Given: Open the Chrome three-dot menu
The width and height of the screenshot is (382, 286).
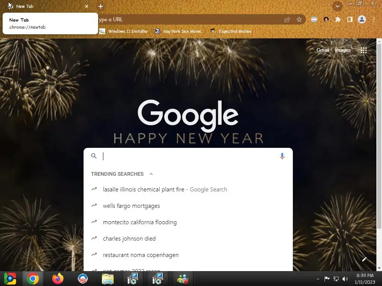Looking at the screenshot, I should click(x=374, y=19).
